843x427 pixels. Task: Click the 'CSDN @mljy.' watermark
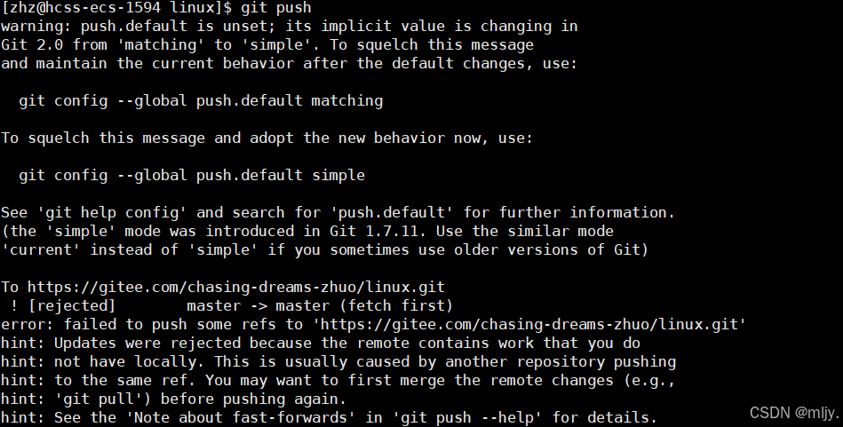tap(794, 413)
